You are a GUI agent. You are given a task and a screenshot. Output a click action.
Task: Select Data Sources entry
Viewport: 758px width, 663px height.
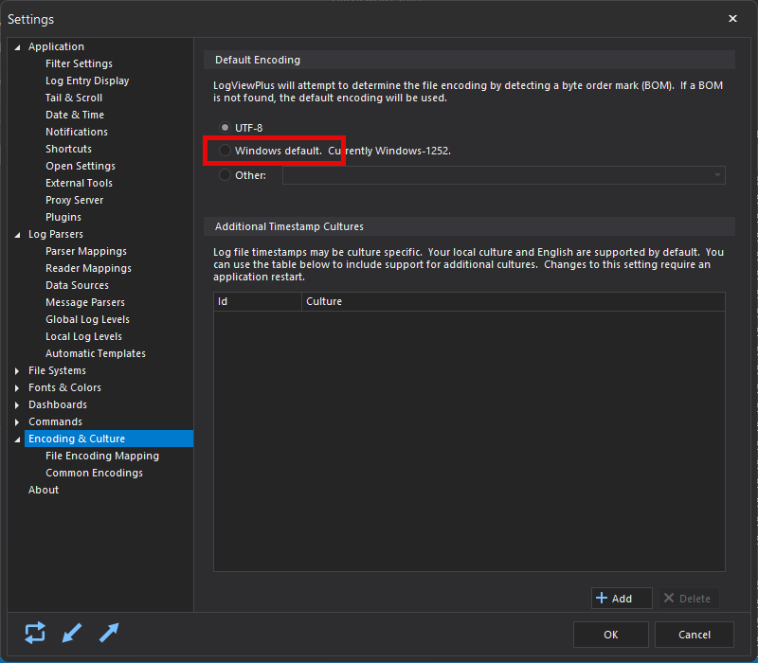point(77,285)
